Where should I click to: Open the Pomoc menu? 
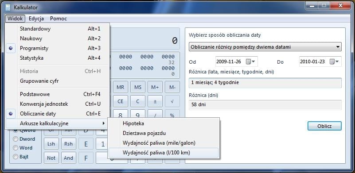59,19
